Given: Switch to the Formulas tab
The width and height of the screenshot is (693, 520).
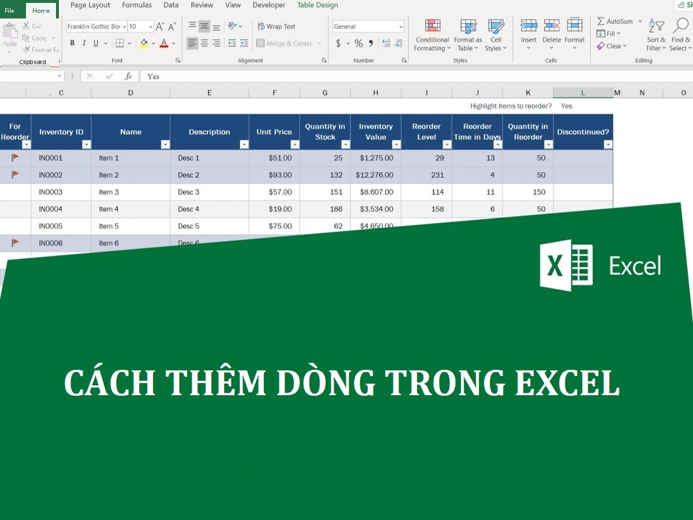Looking at the screenshot, I should tap(137, 5).
